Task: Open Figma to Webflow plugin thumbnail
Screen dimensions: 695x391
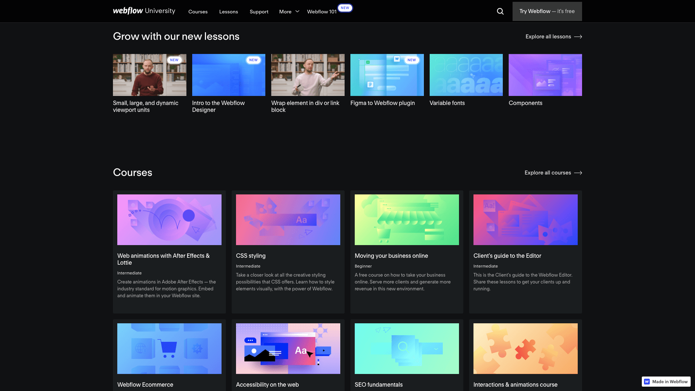Action: [387, 75]
